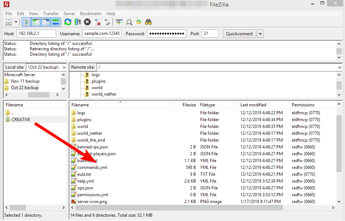Sort local files by Filename column
Image resolution: width=345 pixels, height=221 pixels.
pyautogui.click(x=35, y=105)
